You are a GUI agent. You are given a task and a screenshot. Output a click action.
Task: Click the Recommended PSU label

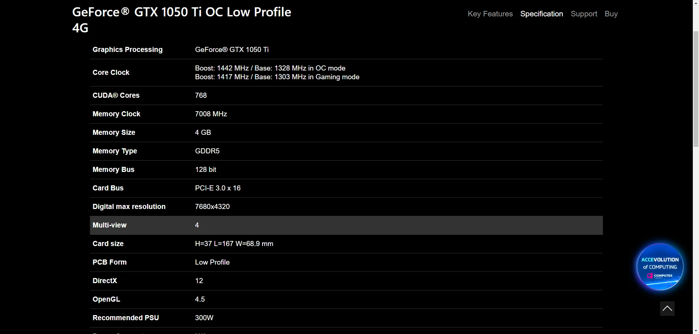pos(126,318)
